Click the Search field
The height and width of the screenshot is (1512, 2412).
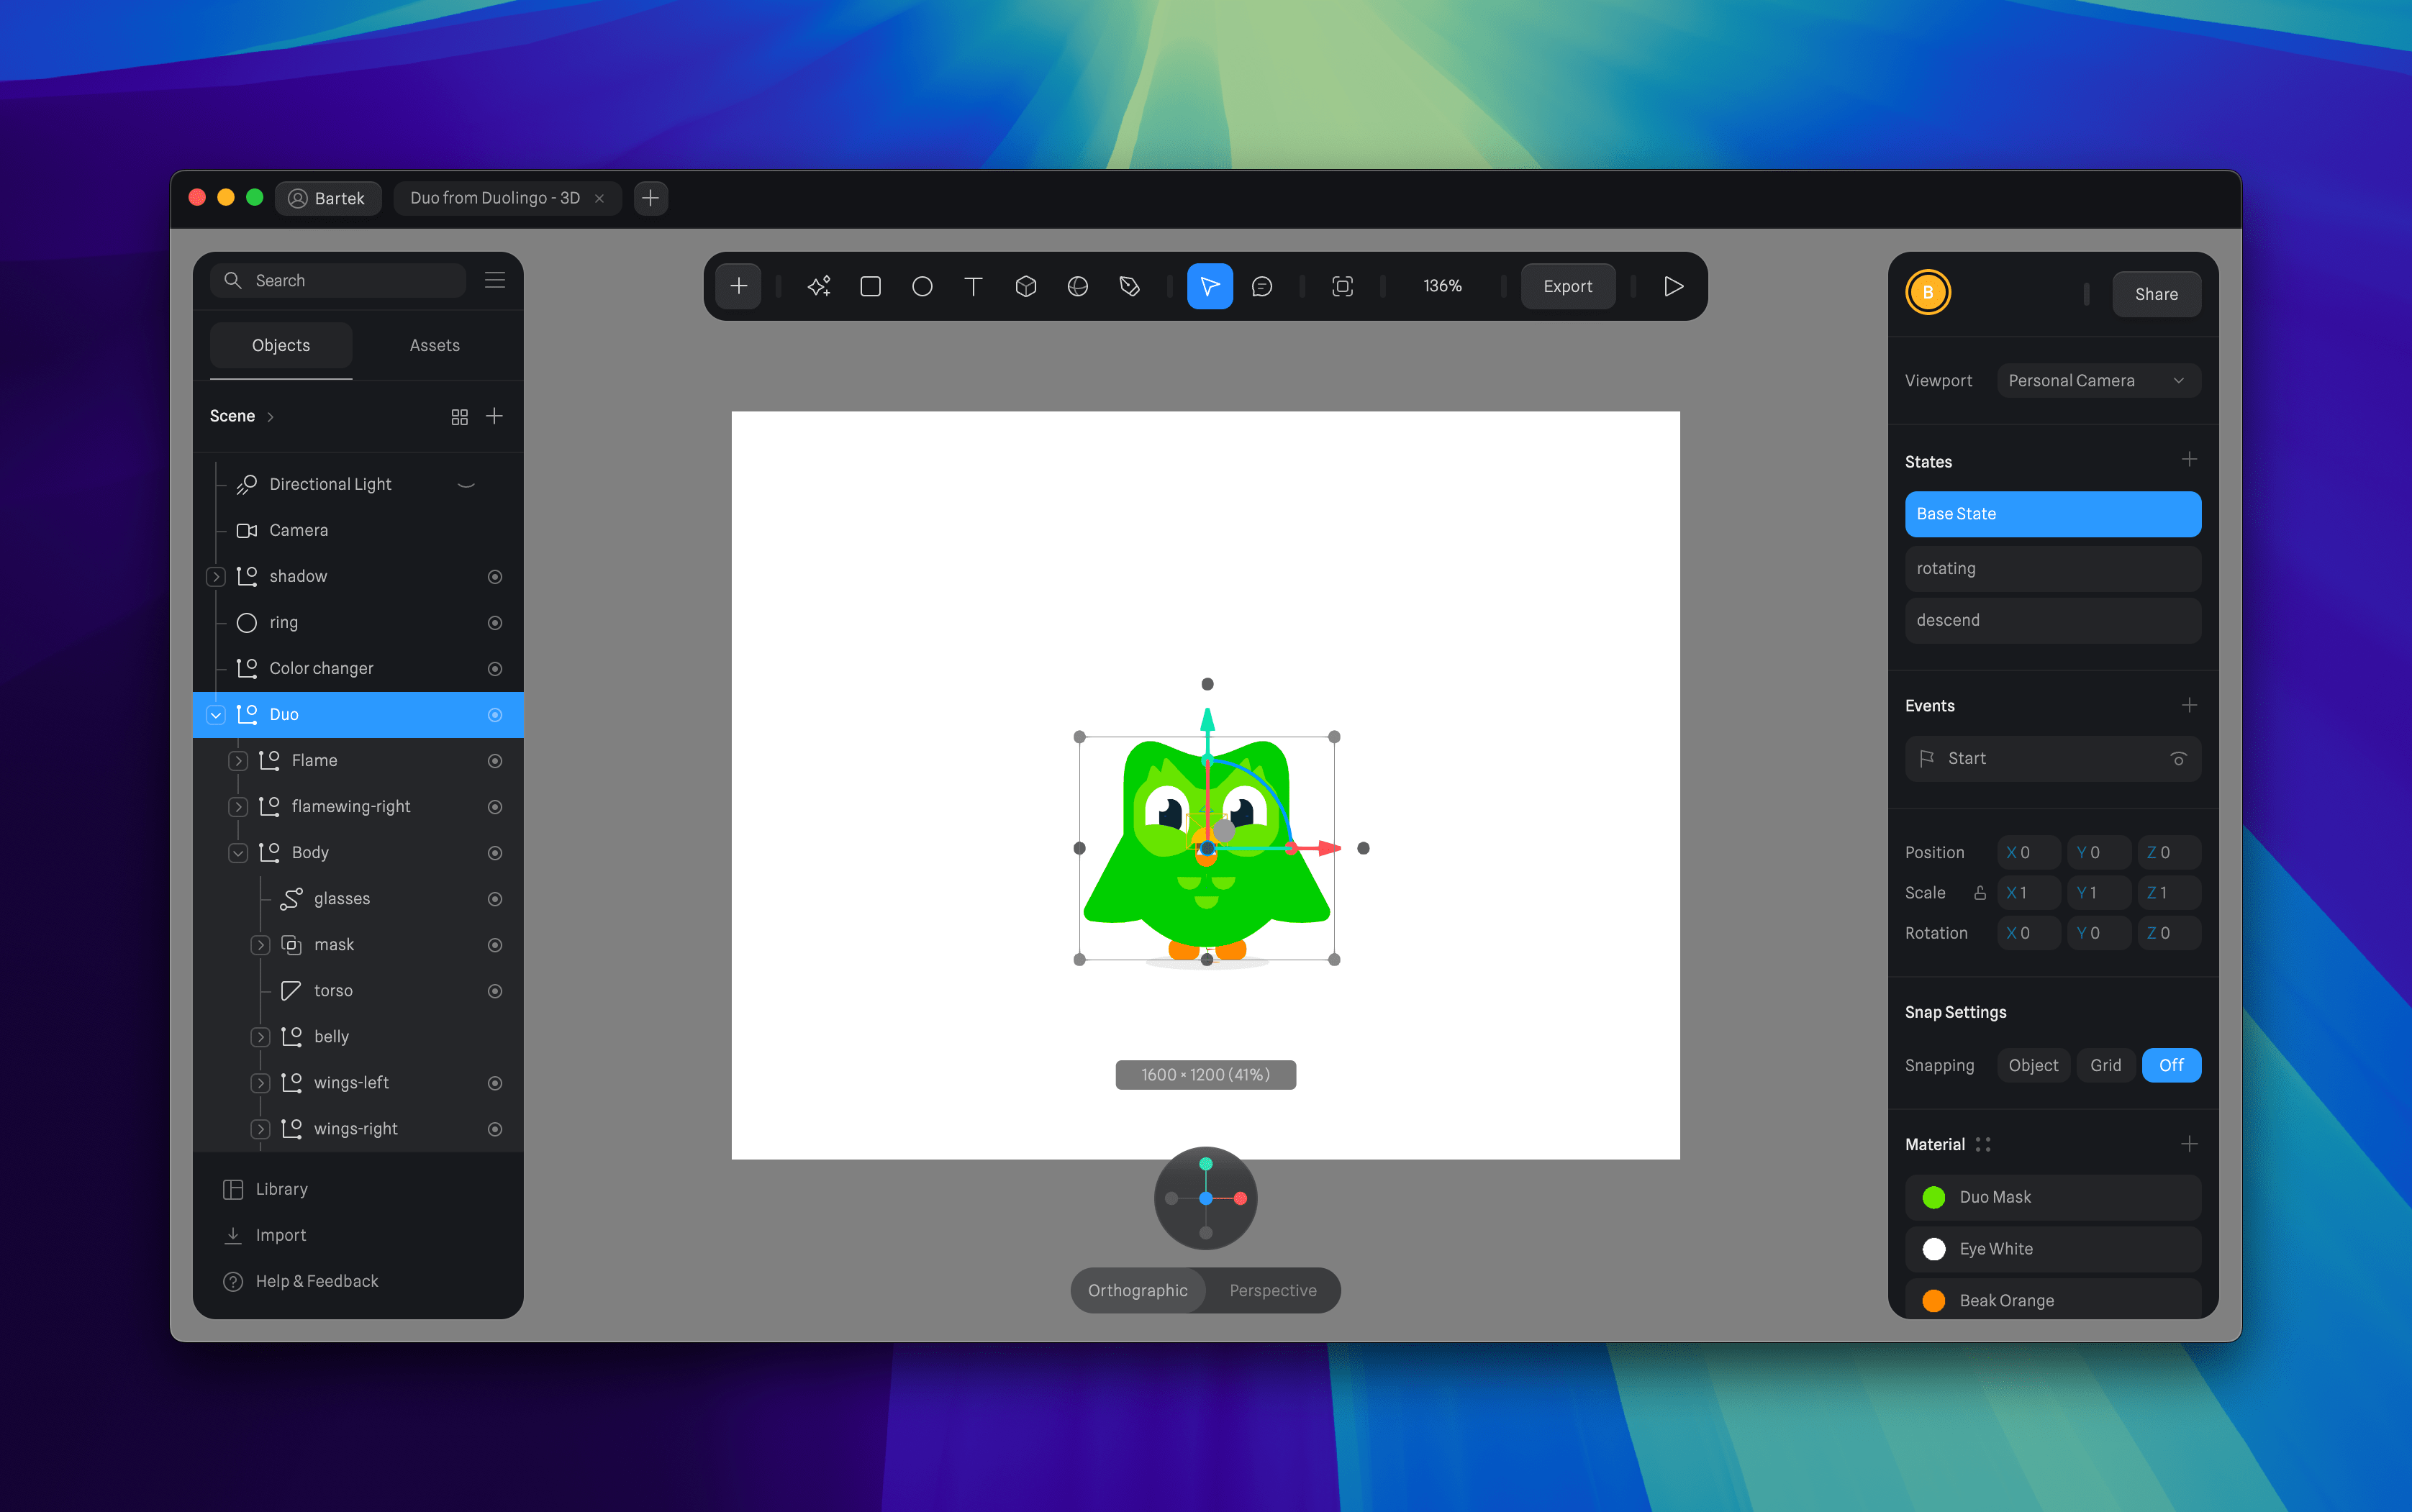[x=338, y=280]
